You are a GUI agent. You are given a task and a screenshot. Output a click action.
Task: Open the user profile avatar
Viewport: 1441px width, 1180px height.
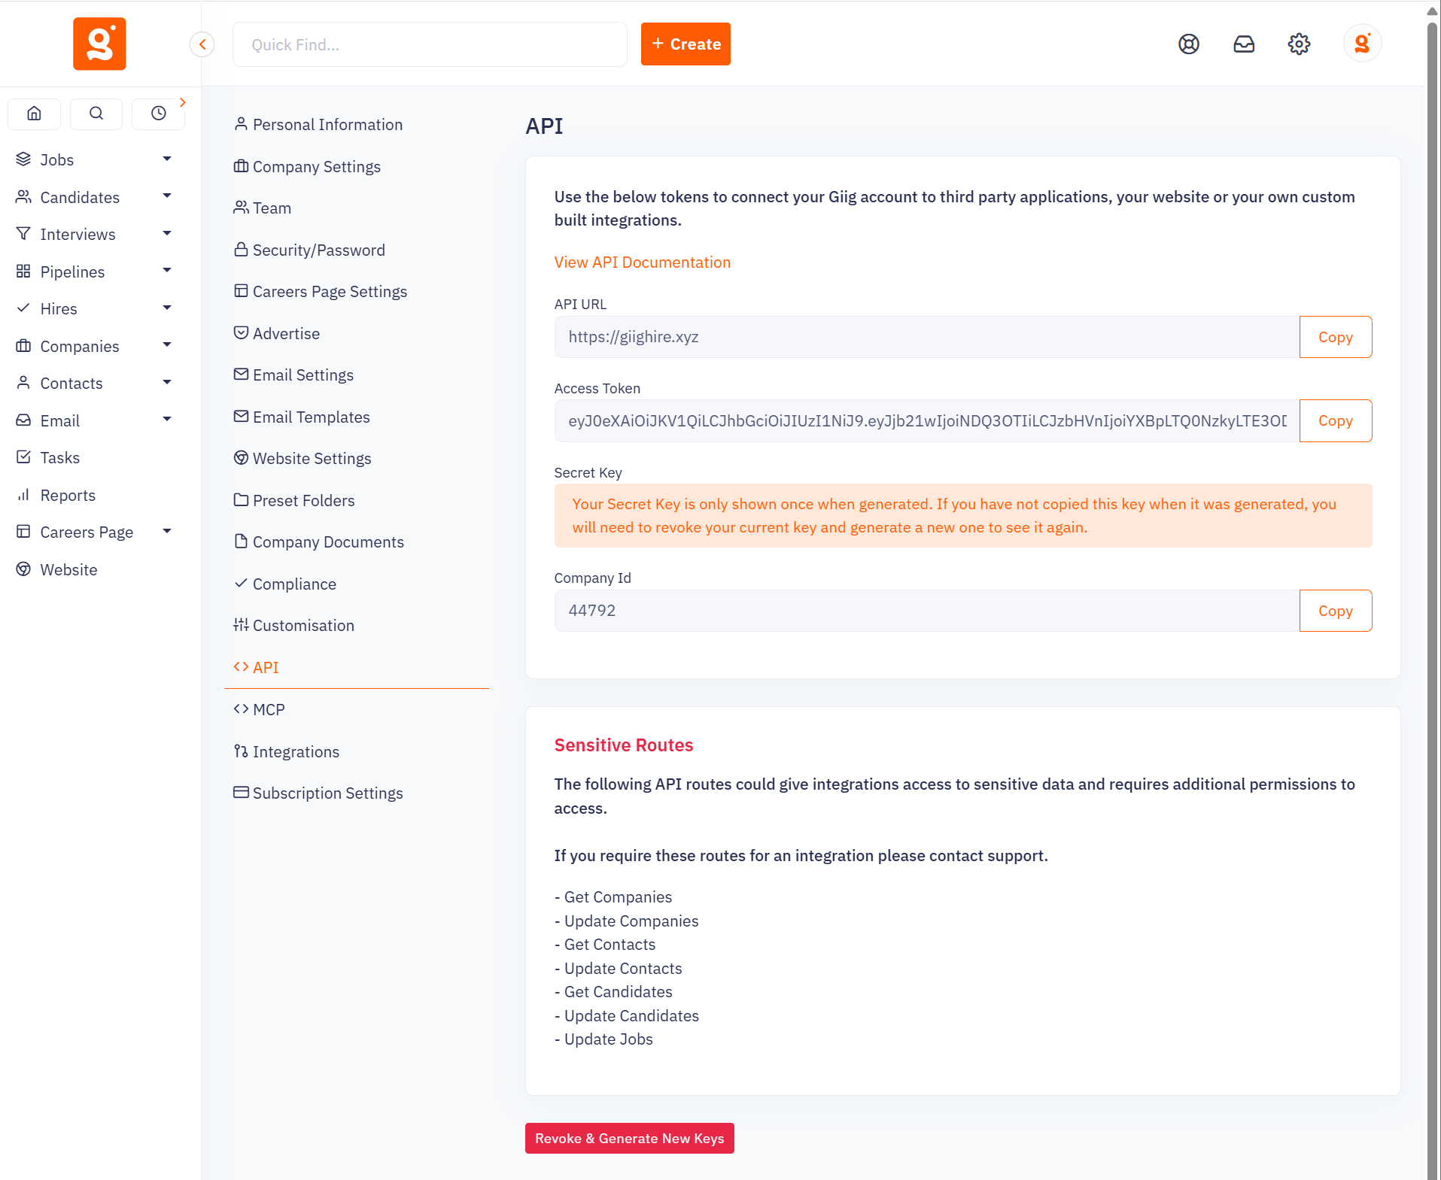click(1362, 44)
